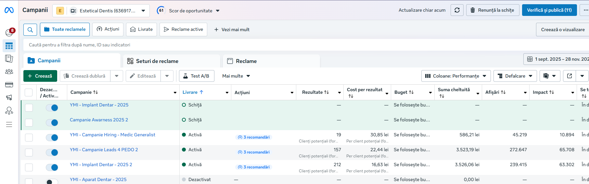Open the Ads reporting icon in sidebar

pyautogui.click(x=9, y=59)
